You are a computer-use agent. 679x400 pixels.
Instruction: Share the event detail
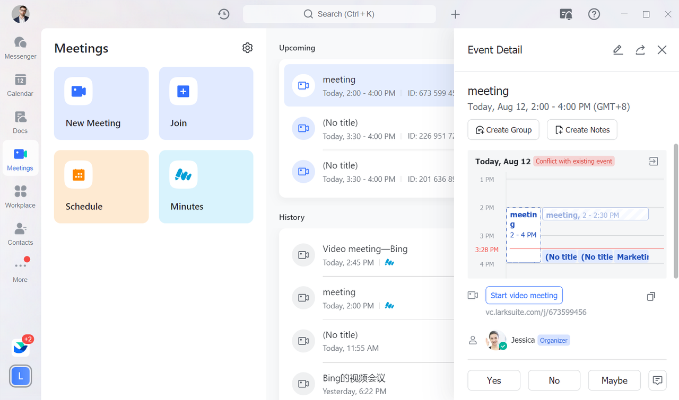point(640,50)
